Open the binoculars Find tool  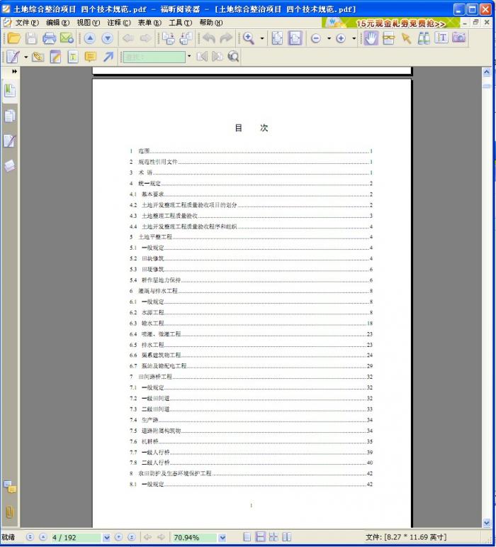click(424, 38)
